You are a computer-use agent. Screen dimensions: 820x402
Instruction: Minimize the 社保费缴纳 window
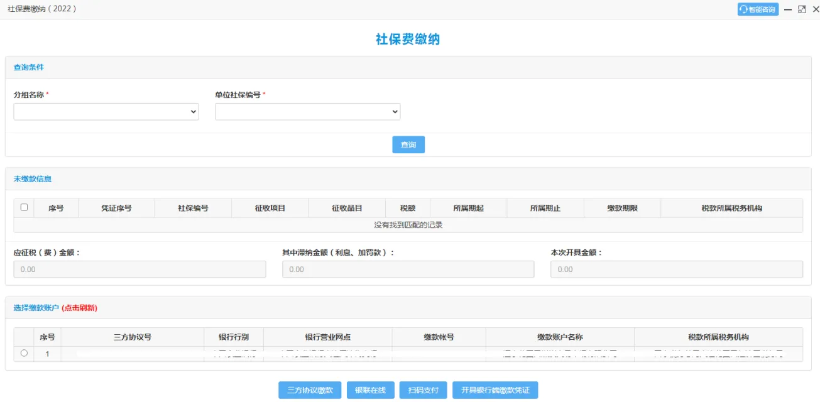click(787, 9)
